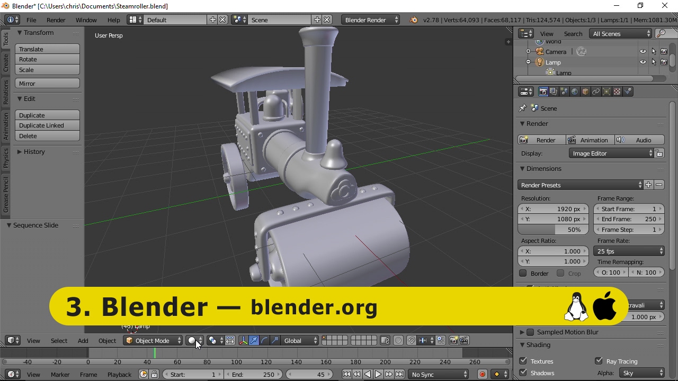Toggle automatic keyframe record button

(x=482, y=374)
